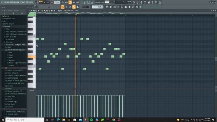Select the Draw pencil tool in piano roll
Screen dimensions: 217x122
point(42,11)
